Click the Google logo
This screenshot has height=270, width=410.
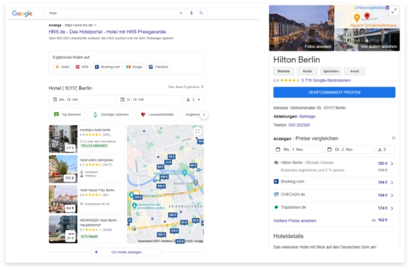point(22,13)
